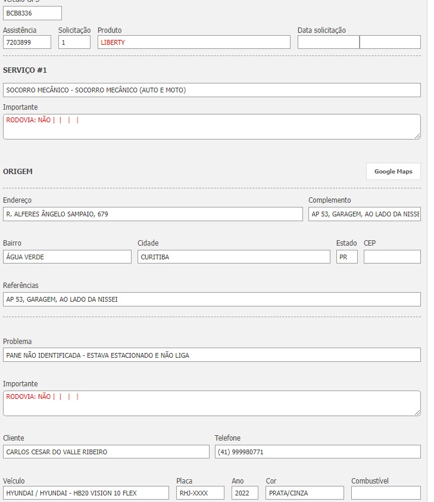This screenshot has height=502, width=434.
Task: Click the empty CEP field
Action: click(392, 257)
